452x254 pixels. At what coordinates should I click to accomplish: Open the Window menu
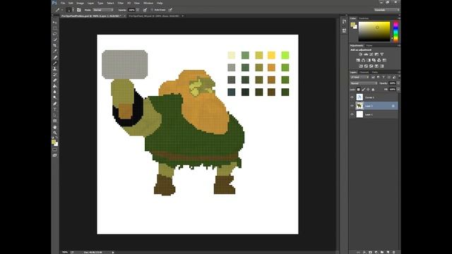click(x=148, y=3)
